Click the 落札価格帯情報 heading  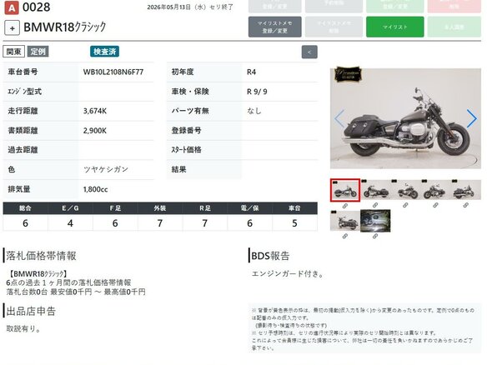(x=41, y=256)
